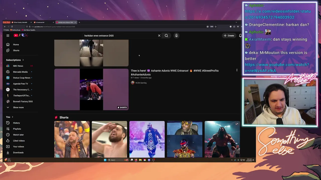The height and width of the screenshot is (180, 321).
Task: Open first Shorts thumbnail of blond wrestler
Action: point(72,139)
